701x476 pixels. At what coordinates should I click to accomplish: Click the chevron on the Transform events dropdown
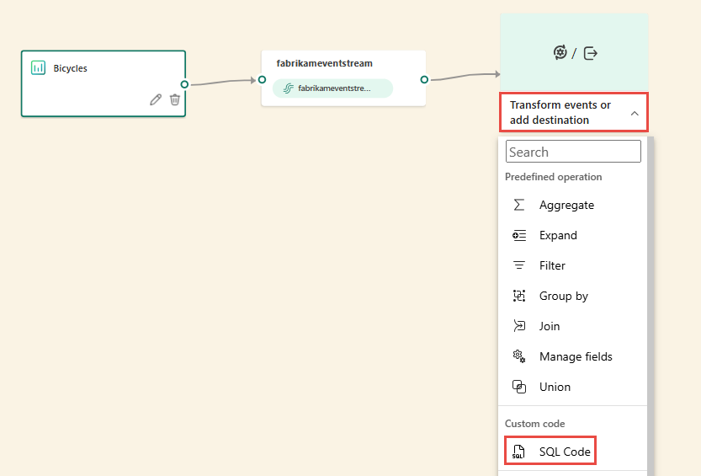pos(635,113)
